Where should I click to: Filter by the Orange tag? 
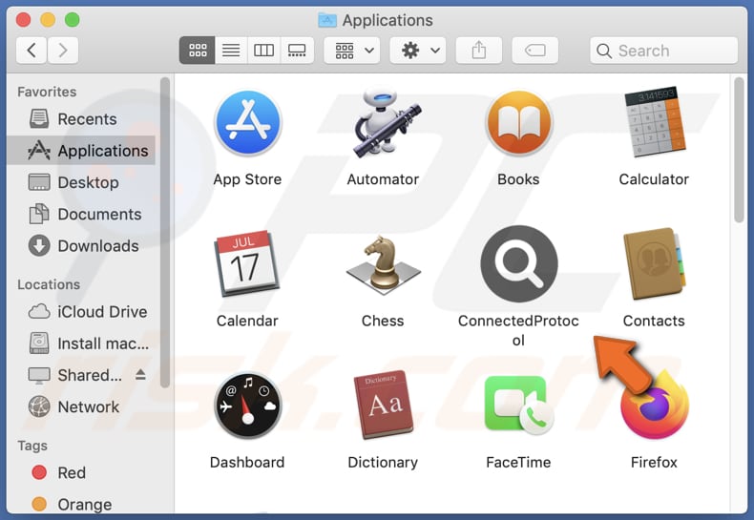click(x=82, y=505)
